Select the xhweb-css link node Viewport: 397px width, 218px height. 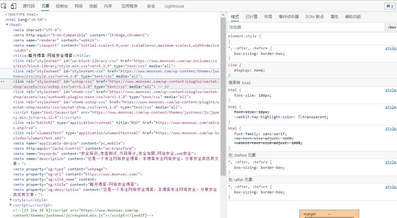coord(116,94)
